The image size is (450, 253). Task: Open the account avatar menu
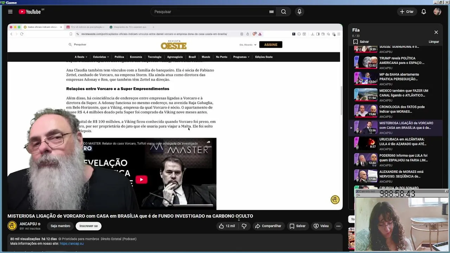[437, 12]
